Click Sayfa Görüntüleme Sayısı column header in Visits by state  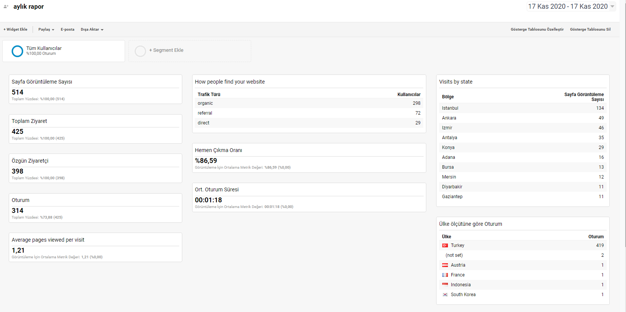[584, 97]
